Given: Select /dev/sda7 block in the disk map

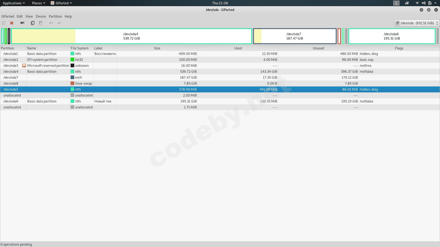Looking at the screenshot, I should click(295, 36).
